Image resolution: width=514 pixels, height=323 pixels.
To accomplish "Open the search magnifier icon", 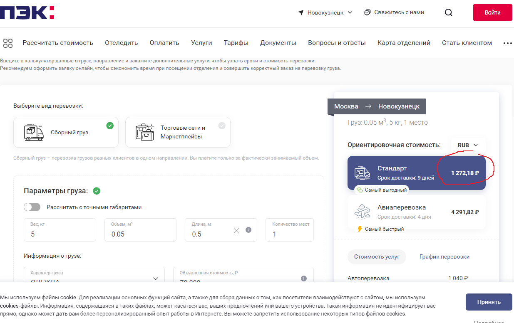I will pyautogui.click(x=448, y=12).
